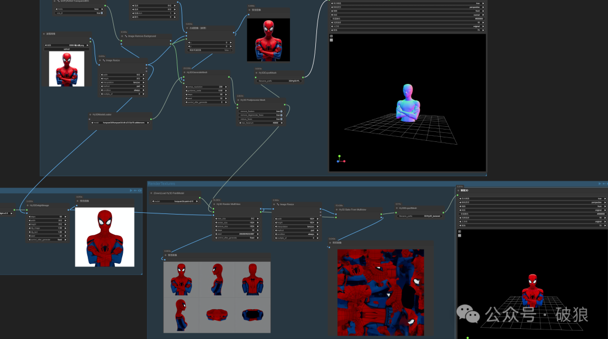
Task: Collapse the Image Remove Background node via its dot
Action: click(x=122, y=36)
